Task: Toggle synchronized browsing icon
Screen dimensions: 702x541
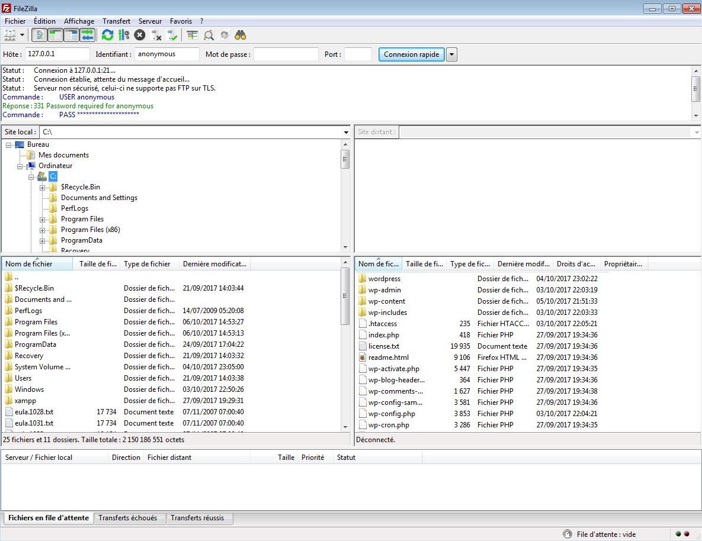Action: (225, 35)
